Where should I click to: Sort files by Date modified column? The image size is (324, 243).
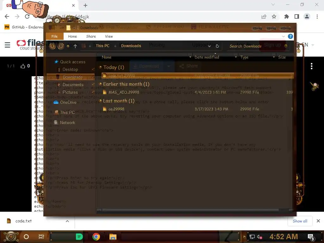(207, 57)
